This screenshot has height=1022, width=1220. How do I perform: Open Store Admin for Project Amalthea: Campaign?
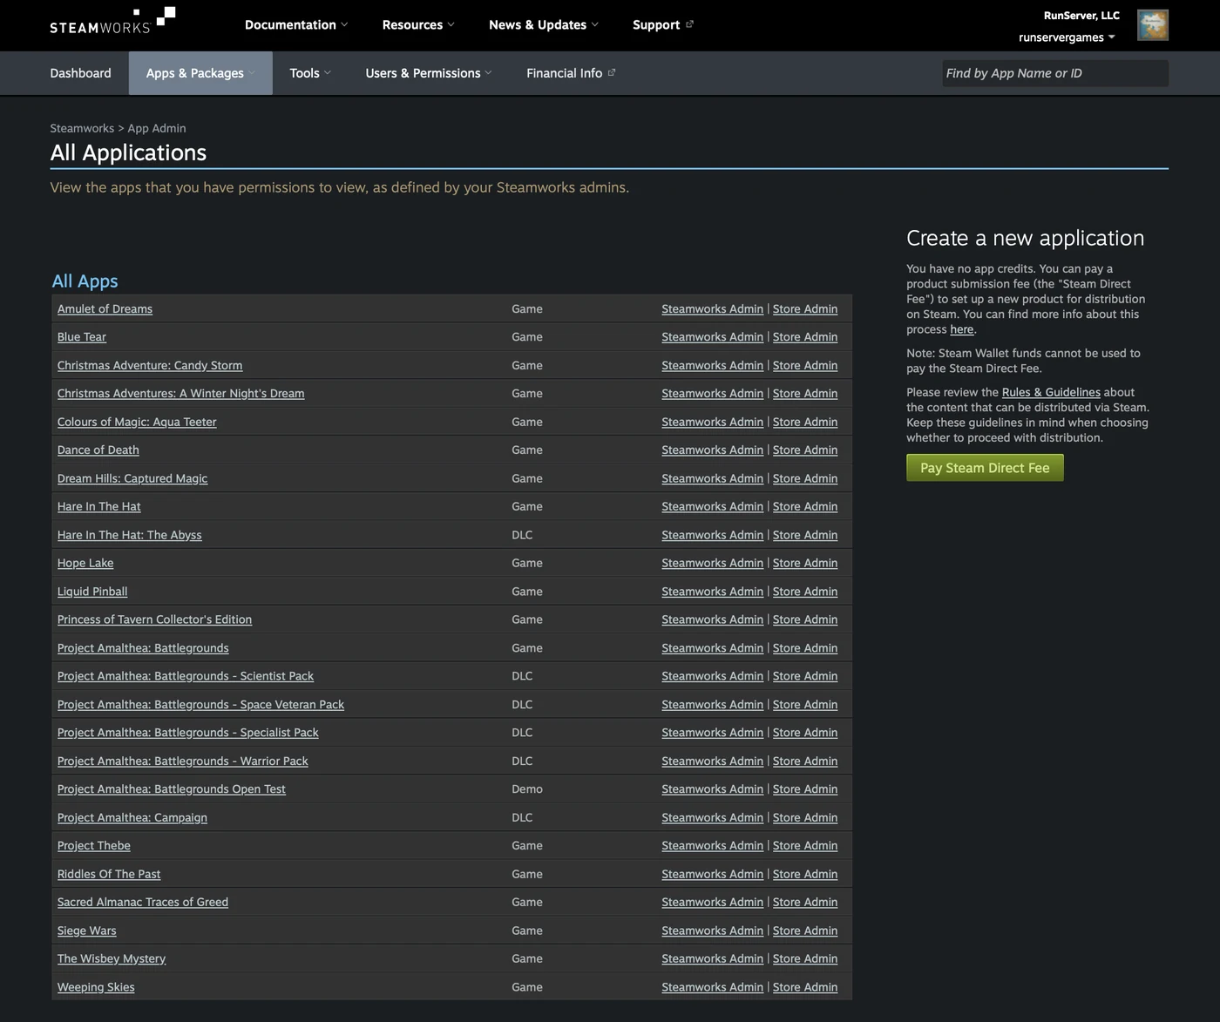805,817
